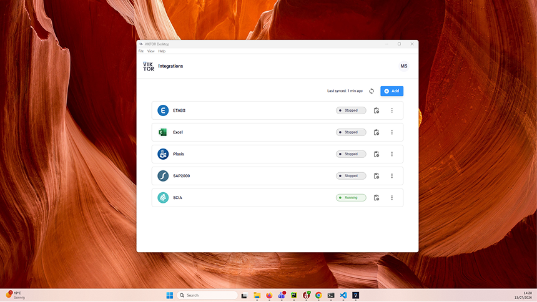Open the log icon for ETABS

(377, 110)
